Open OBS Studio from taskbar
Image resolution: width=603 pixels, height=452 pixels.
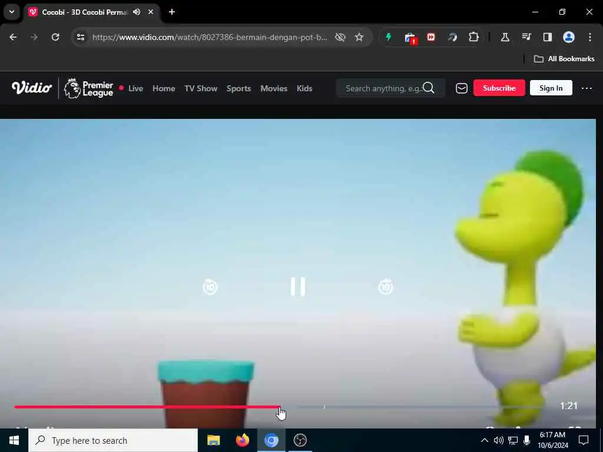tap(300, 440)
